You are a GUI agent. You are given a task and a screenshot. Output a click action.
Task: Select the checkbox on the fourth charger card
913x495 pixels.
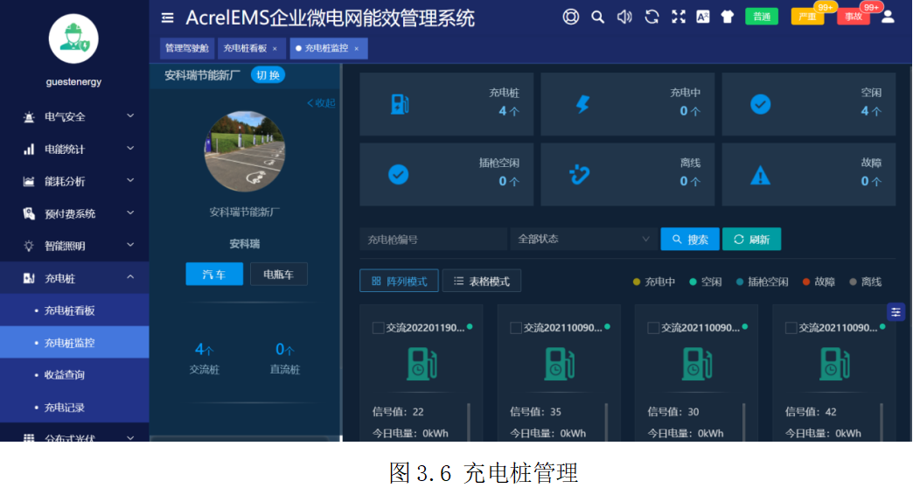click(x=791, y=328)
